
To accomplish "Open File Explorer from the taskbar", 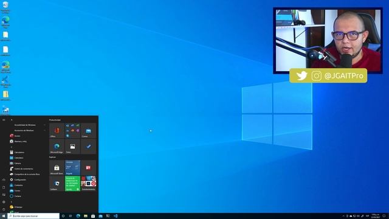I will (x=86, y=216).
